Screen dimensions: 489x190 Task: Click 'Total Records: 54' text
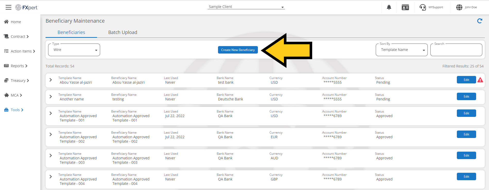pos(60,66)
